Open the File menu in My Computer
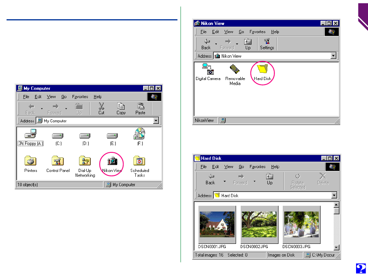368x275 pixels. (26, 97)
